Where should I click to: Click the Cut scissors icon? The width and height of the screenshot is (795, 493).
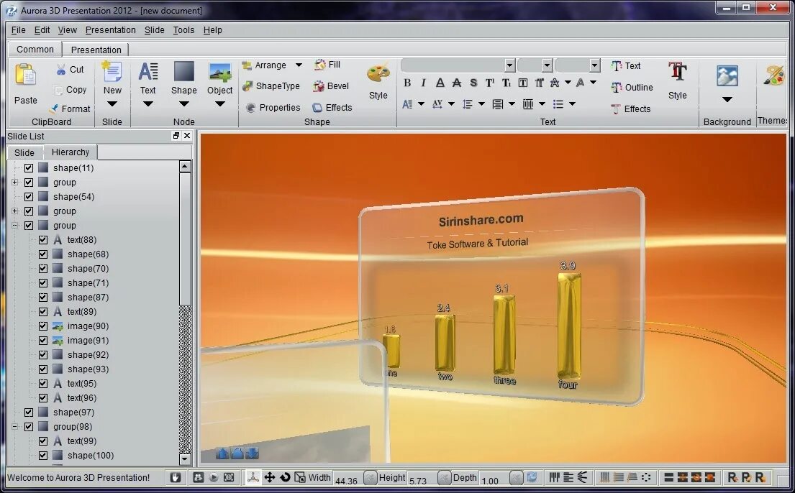pos(61,70)
